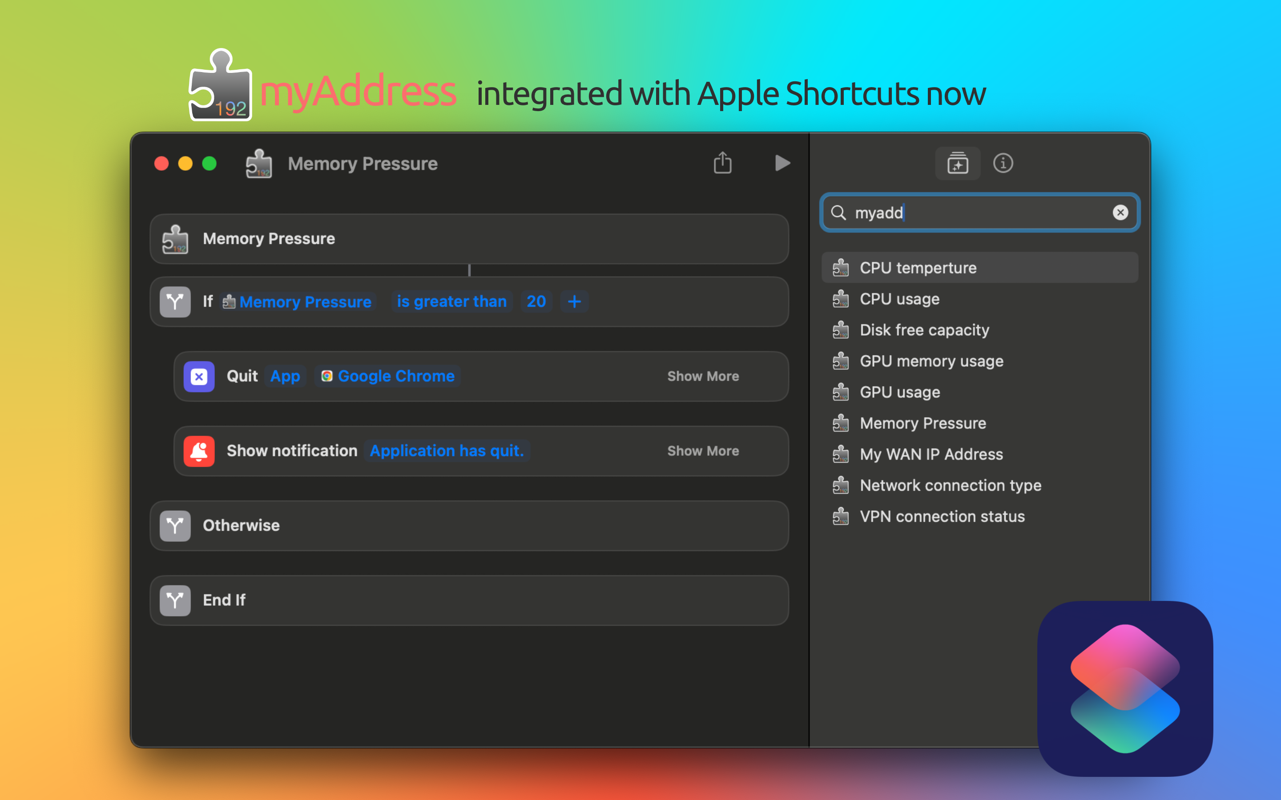Click the End If branch icon
Viewport: 1281px width, 800px height.
pos(175,600)
